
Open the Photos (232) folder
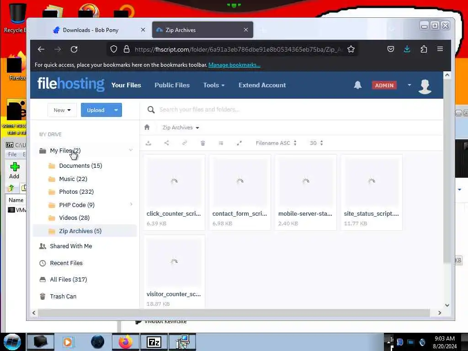pos(76,191)
